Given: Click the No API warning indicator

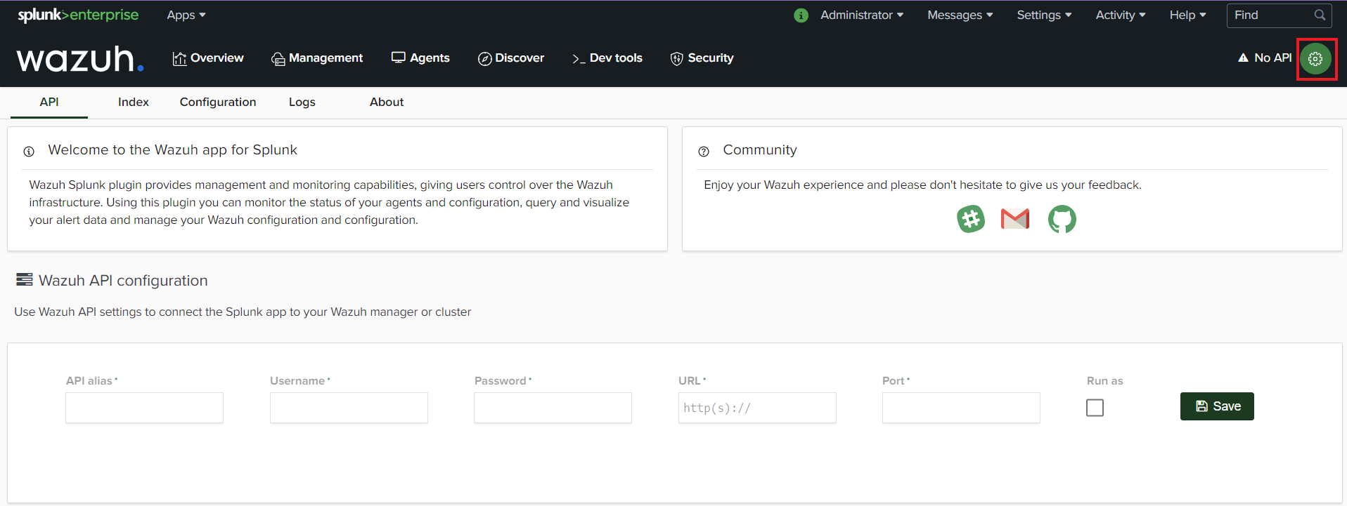Looking at the screenshot, I should point(1265,58).
